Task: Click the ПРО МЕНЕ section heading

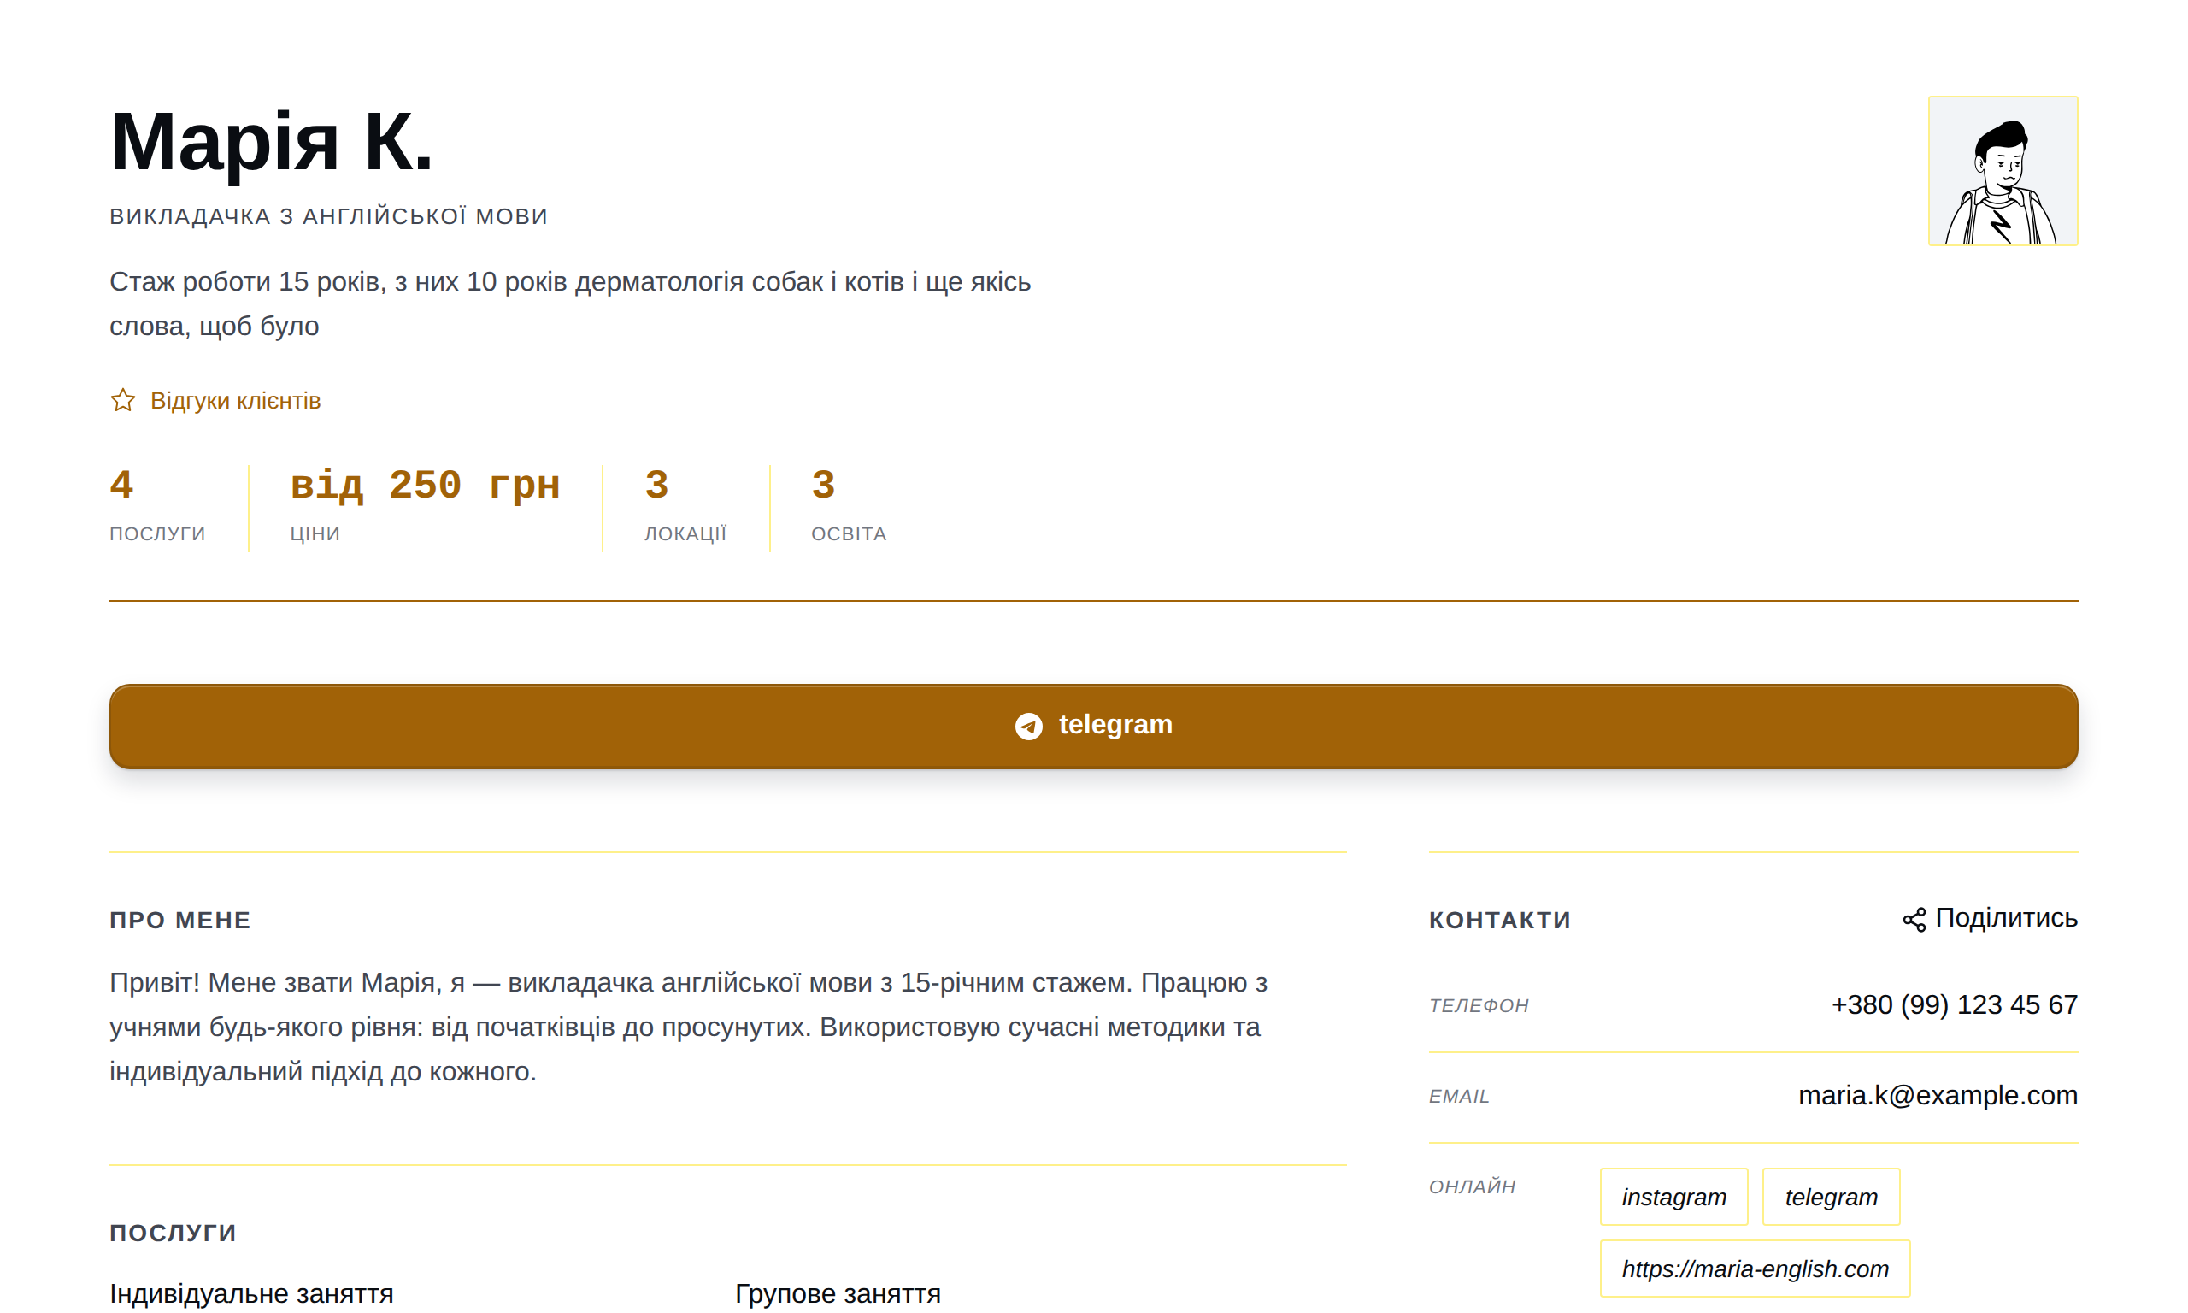Action: pyautogui.click(x=180, y=920)
